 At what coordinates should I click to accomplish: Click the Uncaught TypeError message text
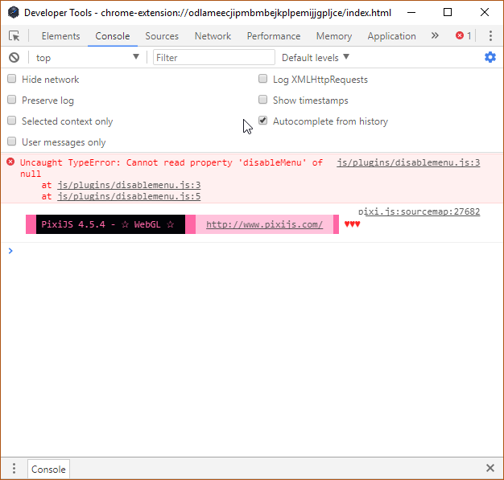[171, 168]
